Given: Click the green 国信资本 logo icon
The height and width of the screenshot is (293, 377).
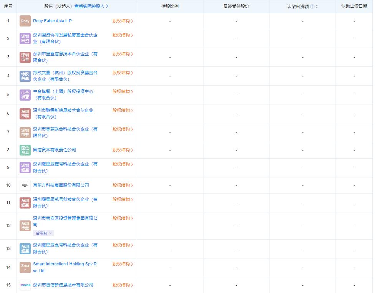Looking at the screenshot, I should point(25,150).
